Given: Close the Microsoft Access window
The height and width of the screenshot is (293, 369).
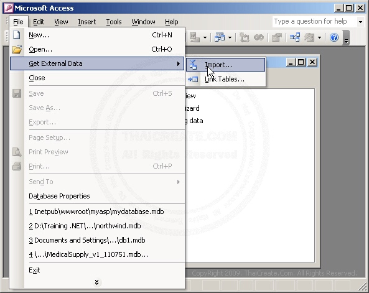Looking at the screenshot, I should click(360, 8).
